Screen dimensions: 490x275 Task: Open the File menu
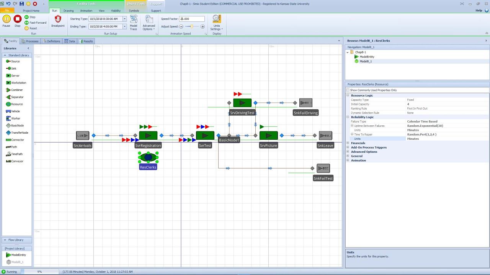(7, 11)
